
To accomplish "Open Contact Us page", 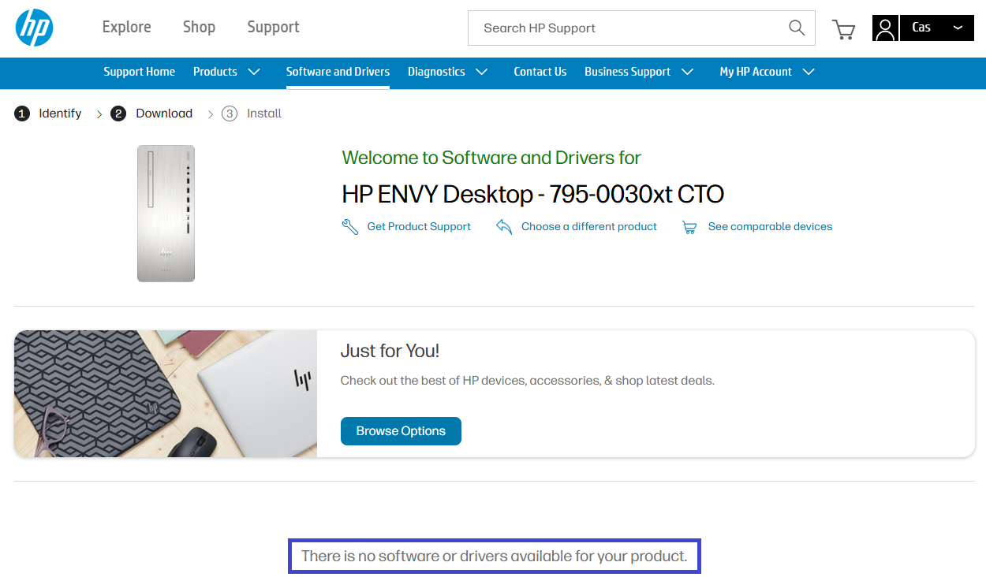I will coord(540,72).
